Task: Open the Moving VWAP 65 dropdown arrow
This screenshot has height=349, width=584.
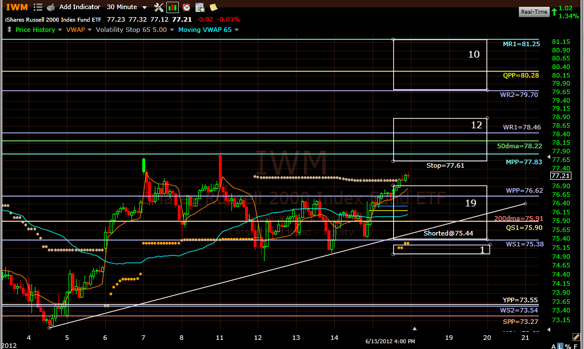Action: pyautogui.click(x=237, y=30)
